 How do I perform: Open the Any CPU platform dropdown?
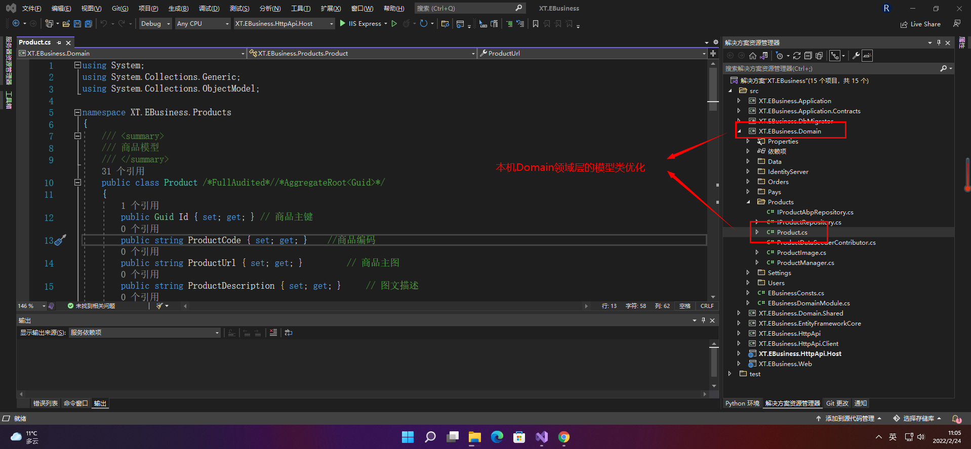point(203,24)
